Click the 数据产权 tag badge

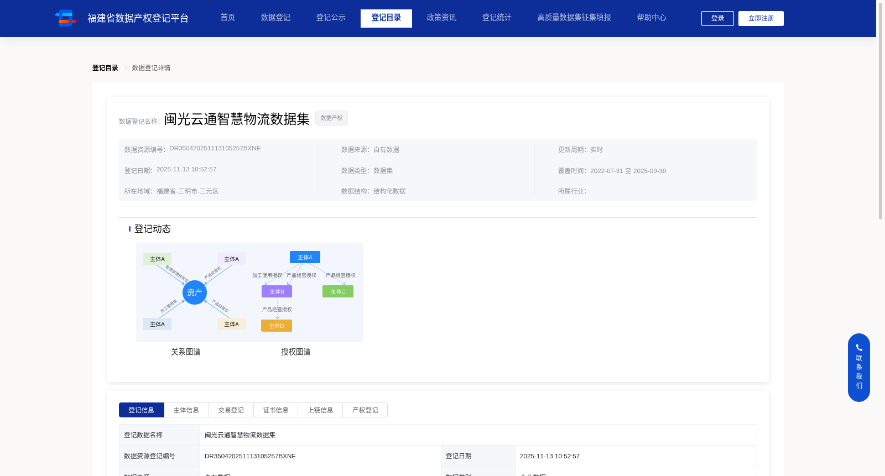(x=331, y=118)
